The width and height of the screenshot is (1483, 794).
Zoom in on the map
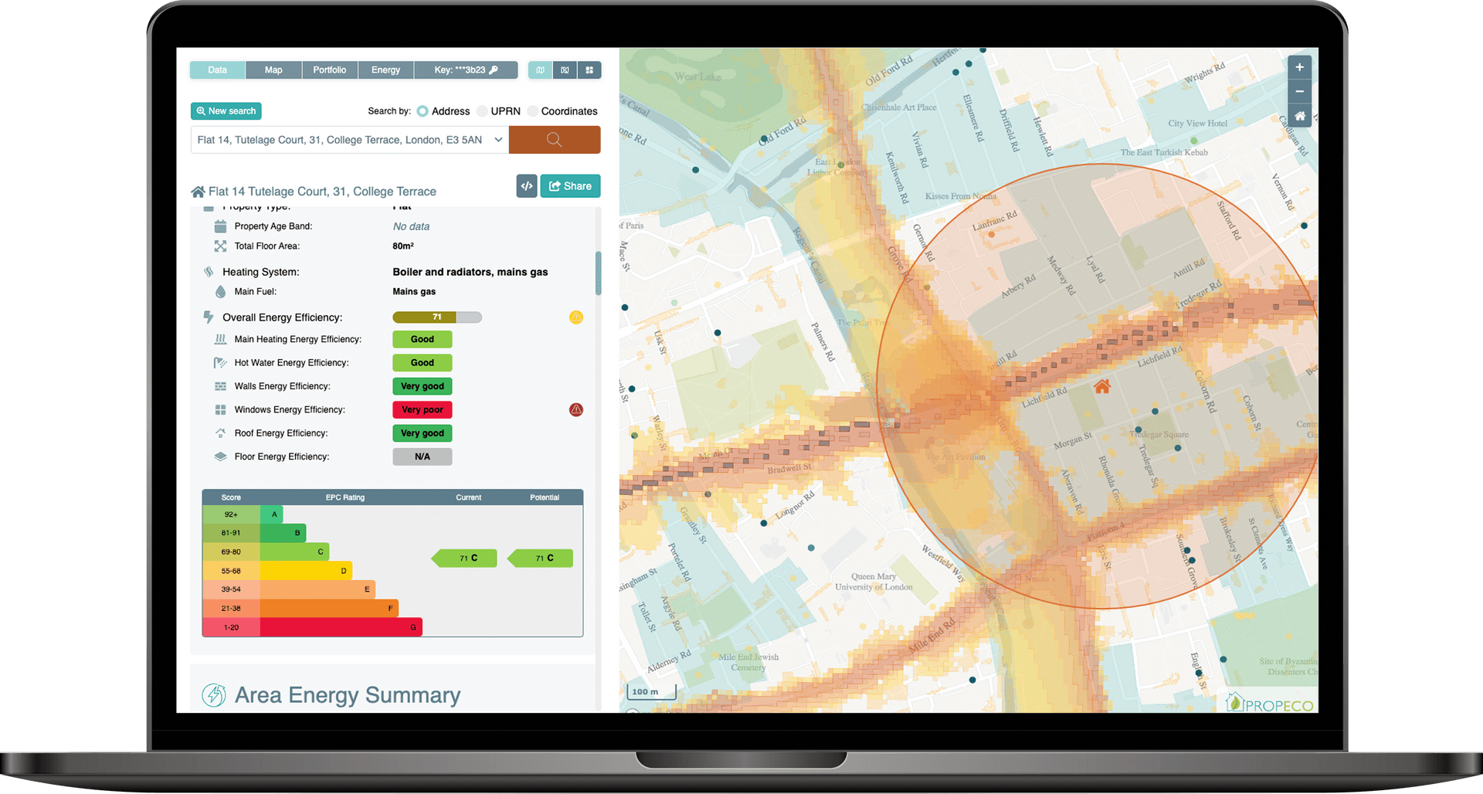1300,67
